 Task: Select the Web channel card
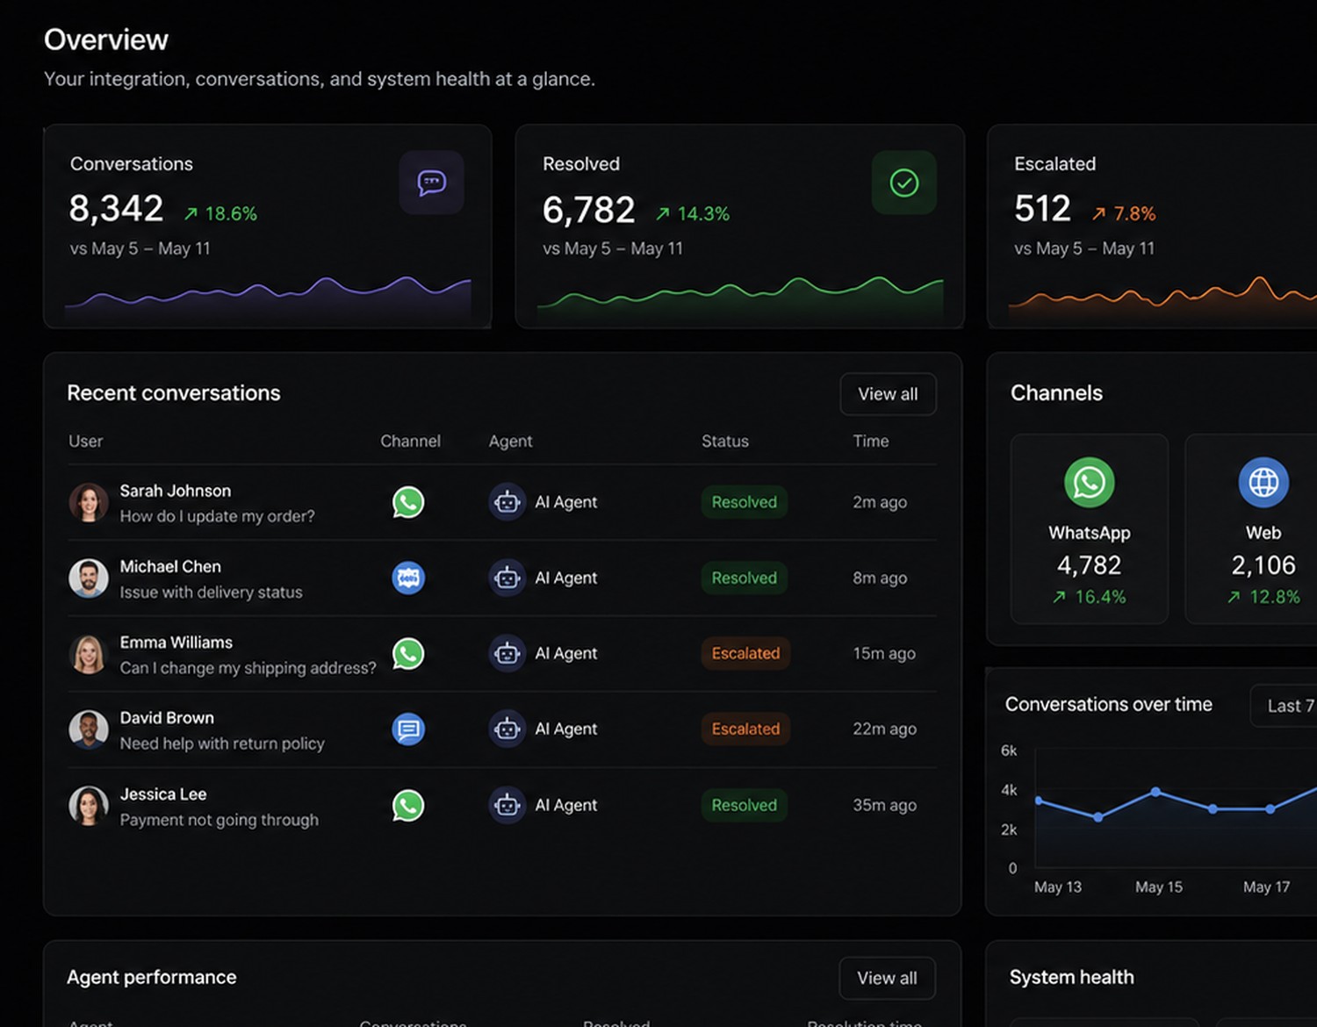(1253, 528)
